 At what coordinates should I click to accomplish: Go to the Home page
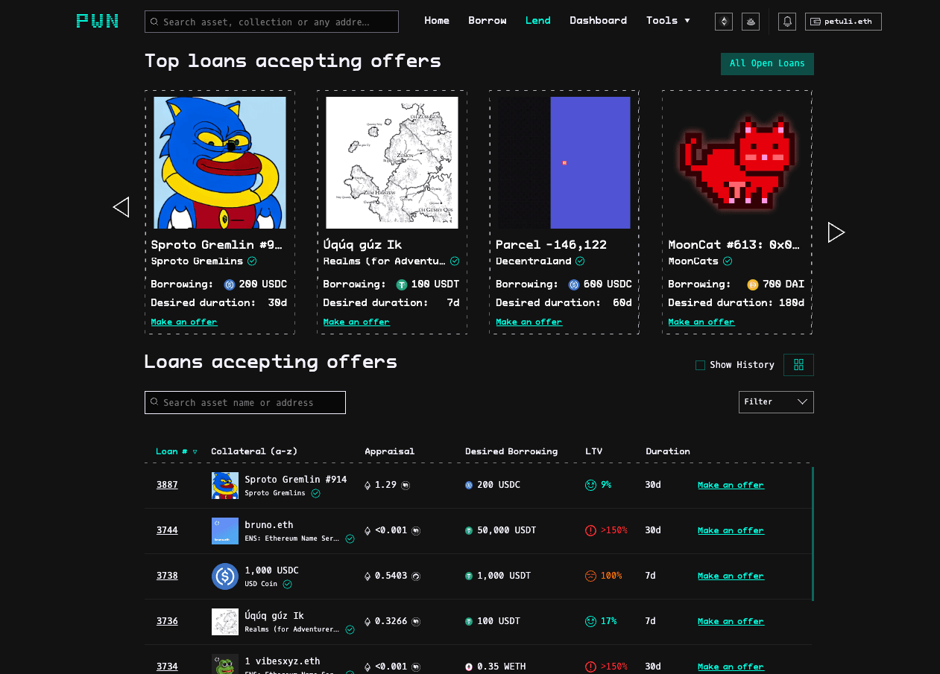pos(437,21)
